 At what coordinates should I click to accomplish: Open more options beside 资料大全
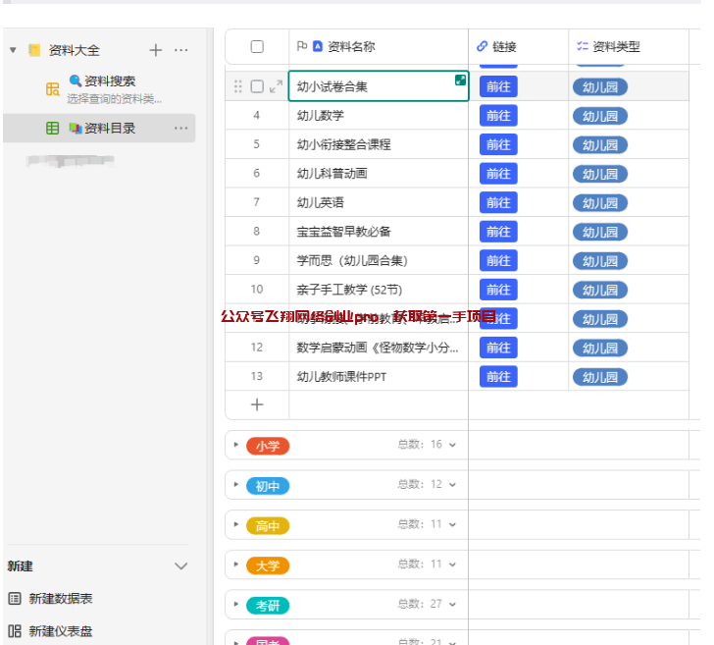coord(181,50)
